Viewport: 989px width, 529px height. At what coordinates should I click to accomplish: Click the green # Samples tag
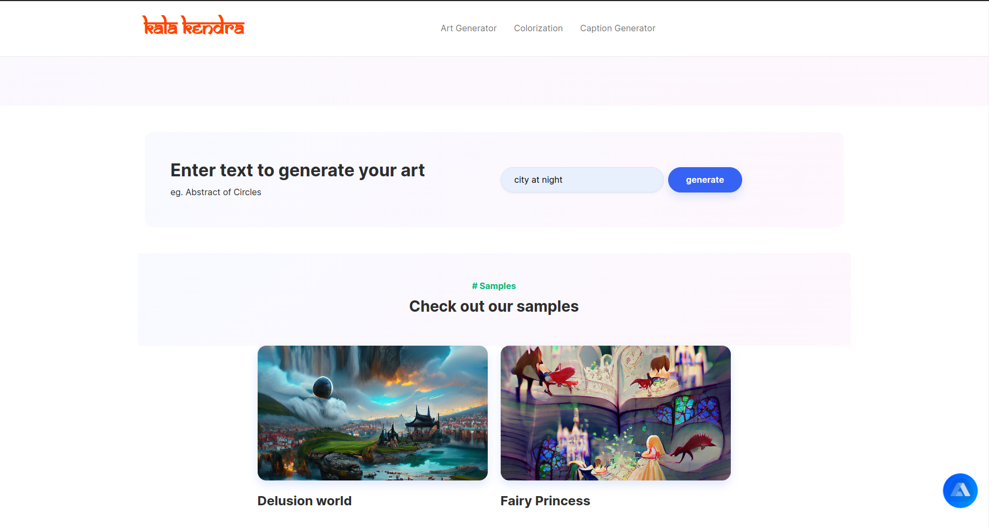point(494,286)
